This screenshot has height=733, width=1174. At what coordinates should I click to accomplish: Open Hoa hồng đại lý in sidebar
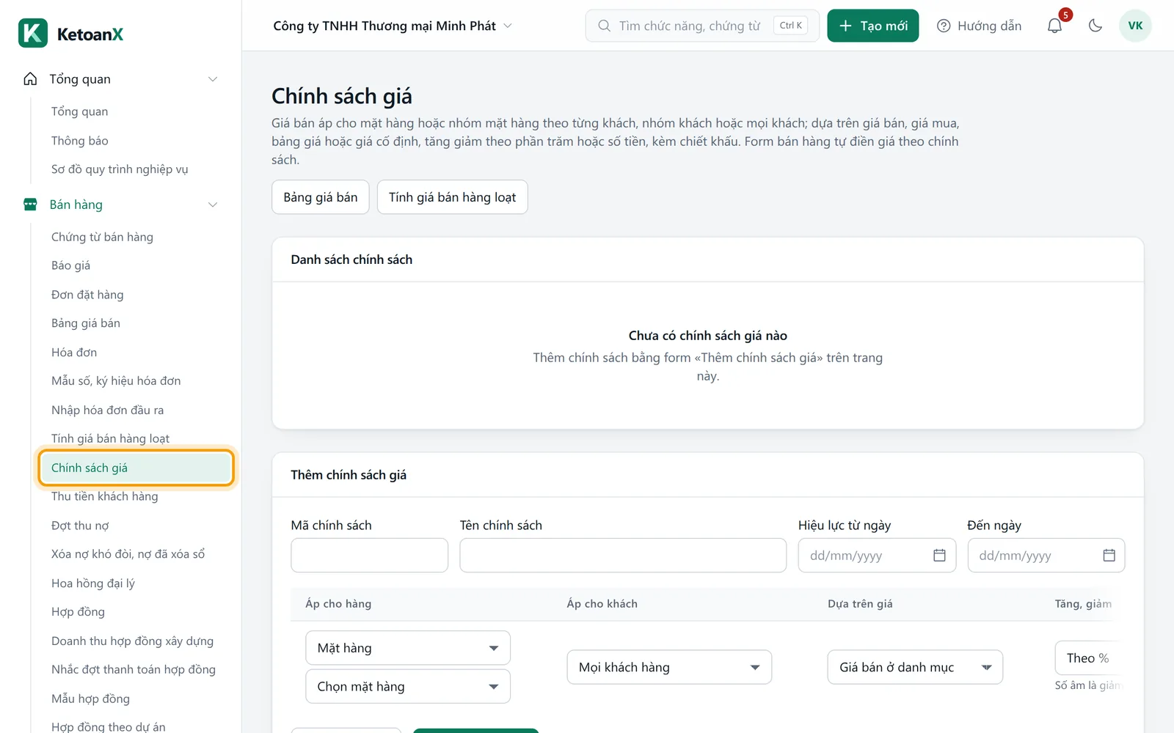(93, 583)
